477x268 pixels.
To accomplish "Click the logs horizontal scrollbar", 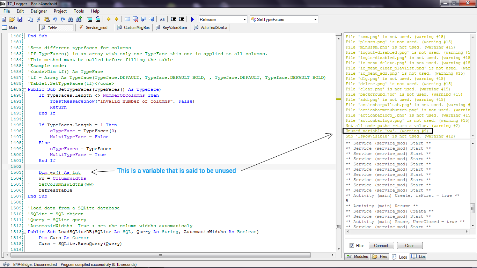I will (x=407, y=232).
